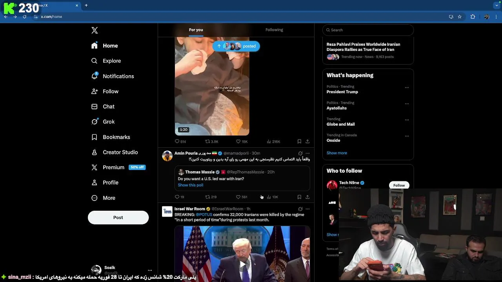502x282 pixels.
Task: Click the X logo in sidebar
Action: 95,30
